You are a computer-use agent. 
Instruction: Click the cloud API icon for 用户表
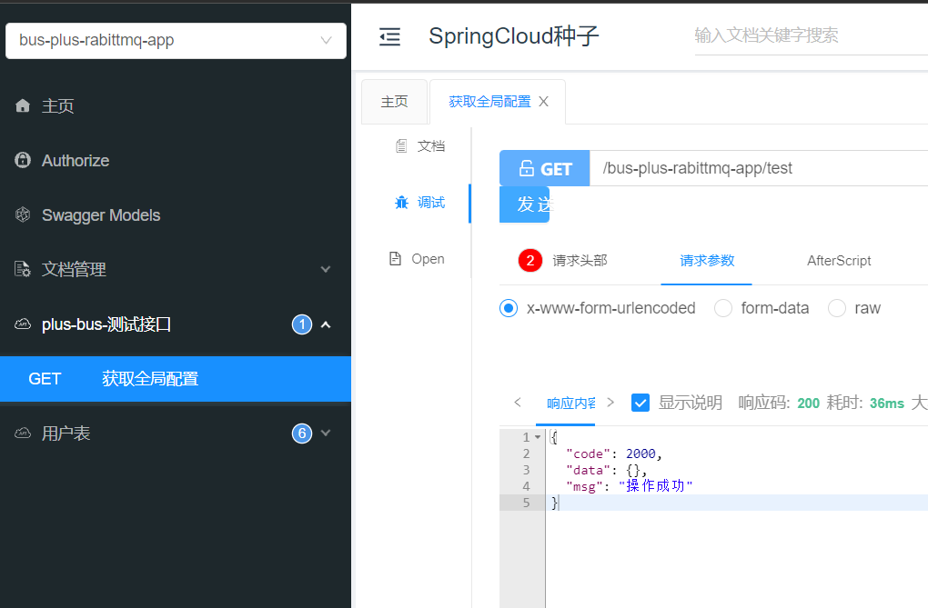[23, 433]
